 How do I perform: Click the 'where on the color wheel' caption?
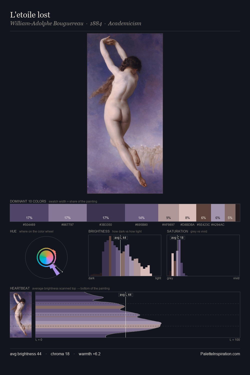coord(36,231)
